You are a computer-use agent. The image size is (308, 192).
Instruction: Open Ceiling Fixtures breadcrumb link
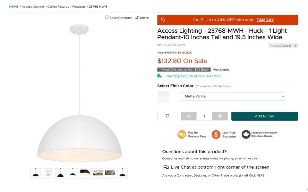(58, 7)
